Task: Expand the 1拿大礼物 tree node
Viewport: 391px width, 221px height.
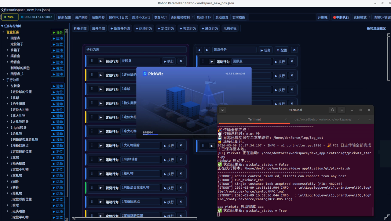Action: (x=8, y=116)
